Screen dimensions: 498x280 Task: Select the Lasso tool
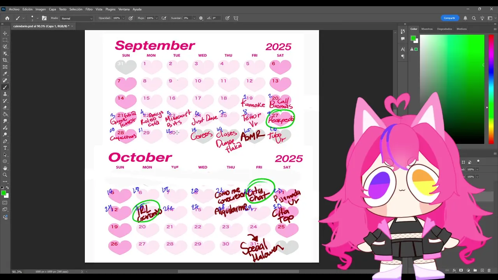point(5,47)
